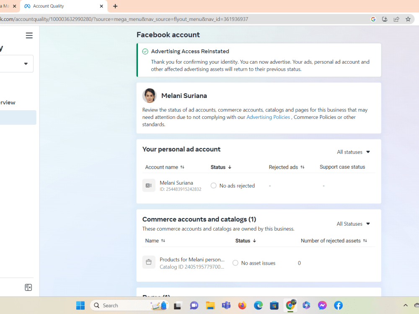Click the green Advertising Access Reinstated check icon
The width and height of the screenshot is (419, 314).
pyautogui.click(x=145, y=51)
